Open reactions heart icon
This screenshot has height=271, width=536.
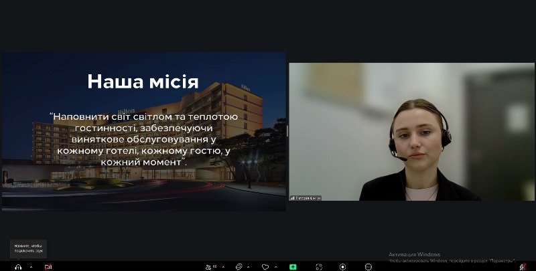pos(265,267)
